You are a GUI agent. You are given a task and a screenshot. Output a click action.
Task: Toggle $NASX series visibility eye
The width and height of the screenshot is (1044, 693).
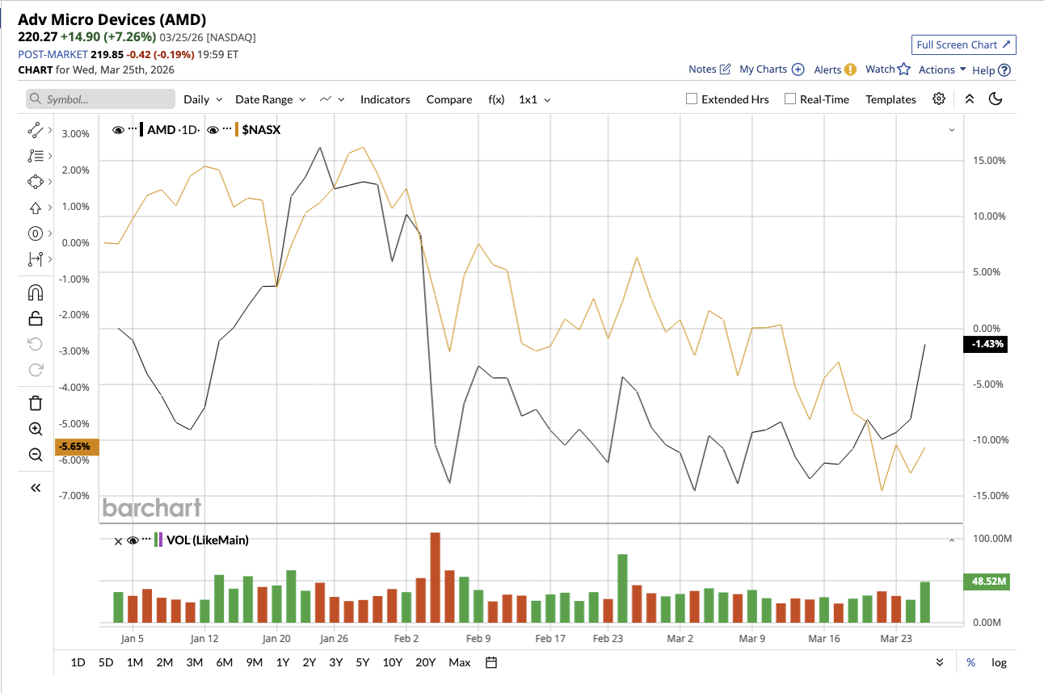coord(213,128)
